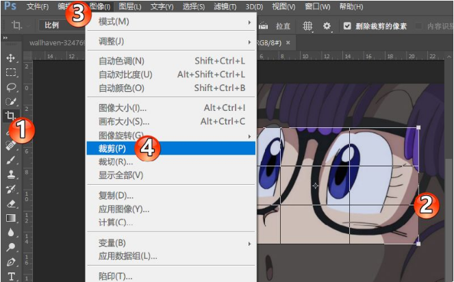Click the crop box top-right corner handle
454x282 pixels.
[x=418, y=127]
